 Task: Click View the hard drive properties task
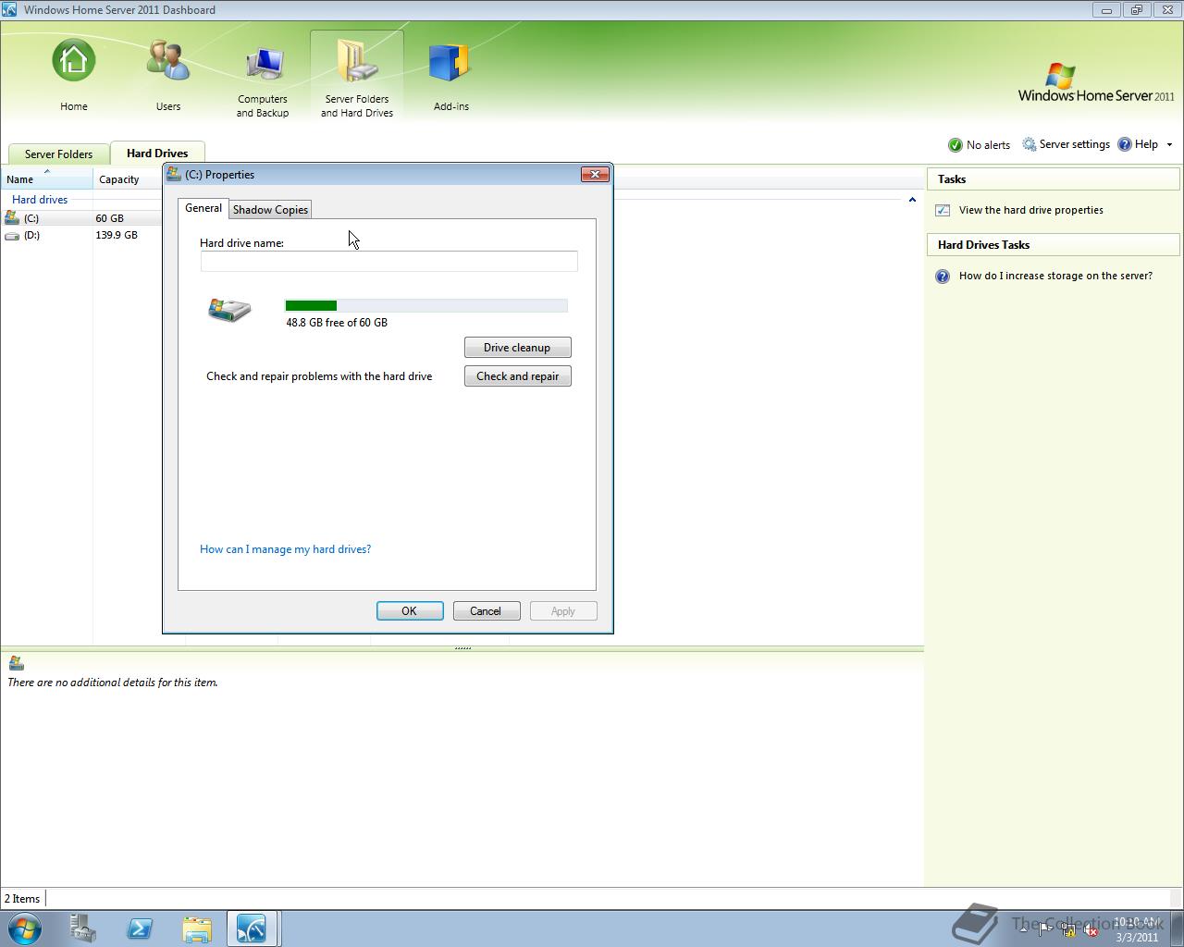coord(1030,210)
